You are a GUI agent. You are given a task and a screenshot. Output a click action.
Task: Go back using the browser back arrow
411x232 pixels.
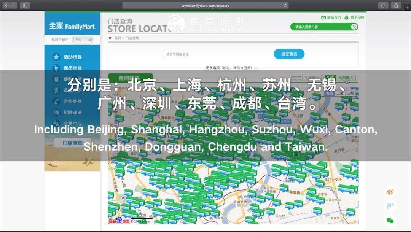tap(6, 5)
